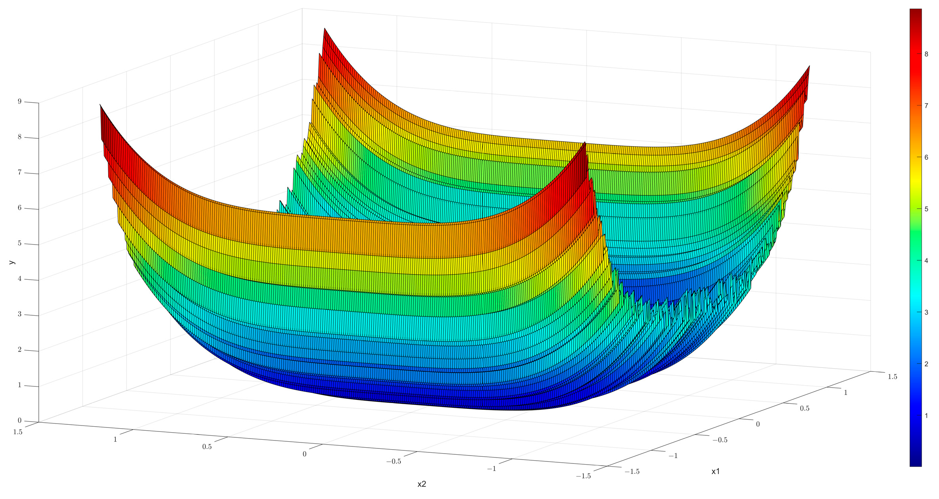Click y axis tick label 0
The width and height of the screenshot is (939, 499).
[x=19, y=421]
